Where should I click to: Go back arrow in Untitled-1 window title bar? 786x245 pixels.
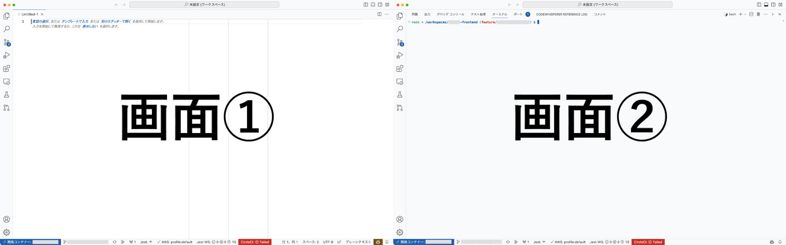(116, 5)
